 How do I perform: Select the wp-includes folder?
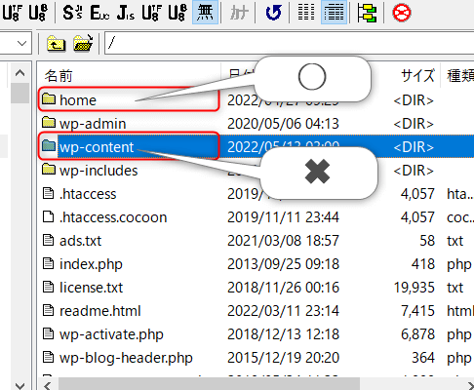coord(90,171)
